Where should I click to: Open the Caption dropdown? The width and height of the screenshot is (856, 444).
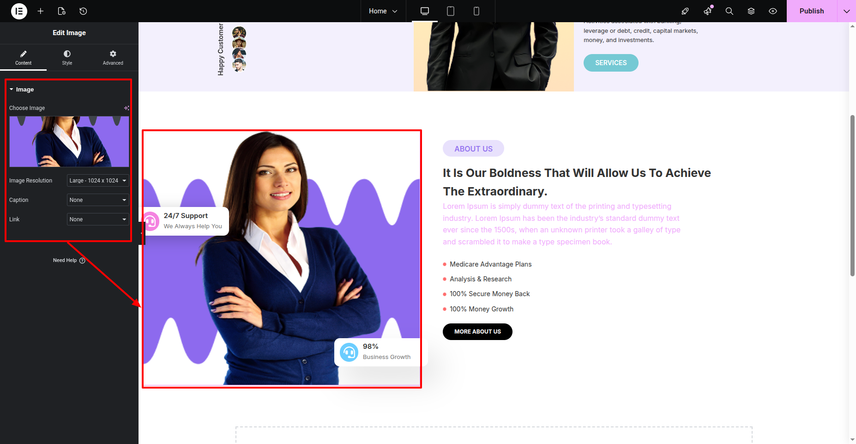[98, 200]
